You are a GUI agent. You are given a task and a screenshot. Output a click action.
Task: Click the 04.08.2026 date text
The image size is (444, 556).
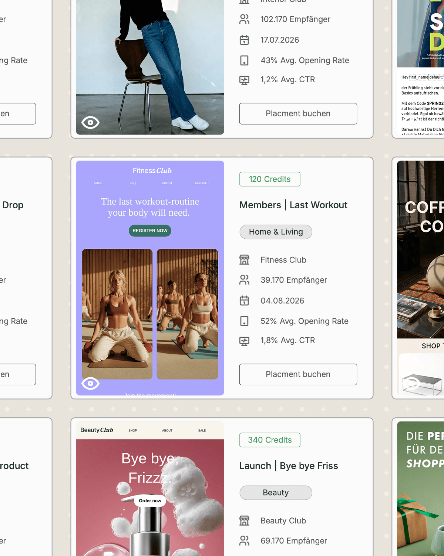pos(282,301)
